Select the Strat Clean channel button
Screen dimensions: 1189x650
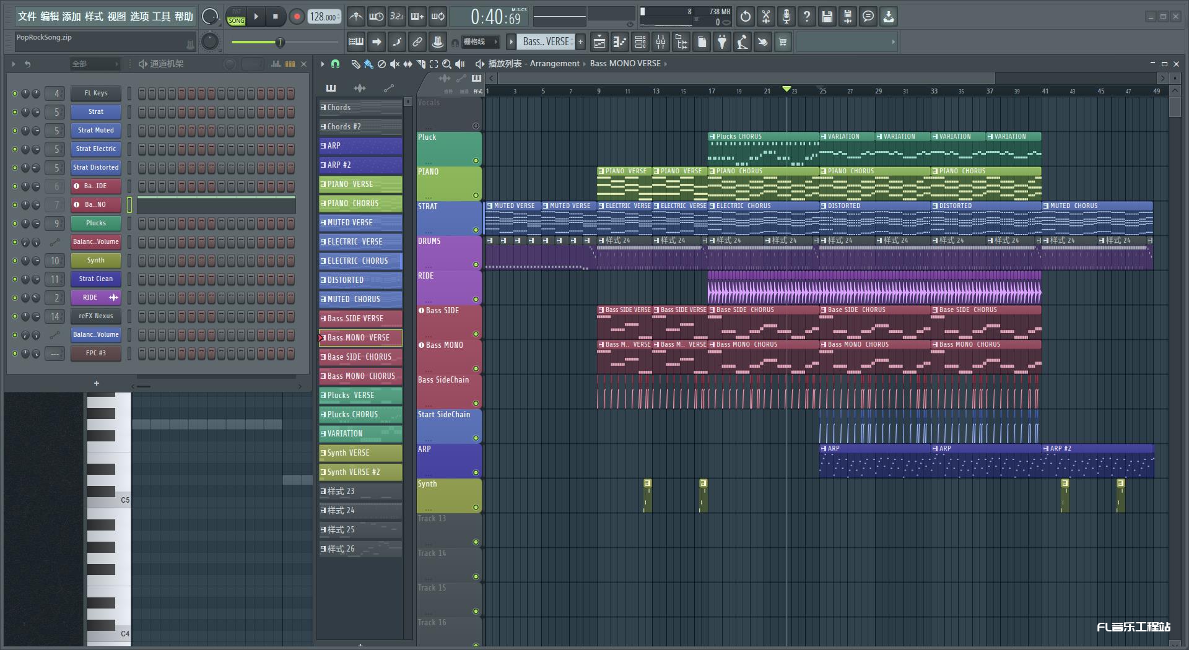pos(95,279)
